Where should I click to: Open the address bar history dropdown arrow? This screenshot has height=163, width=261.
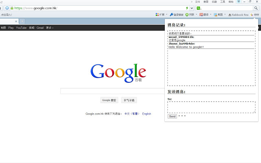tap(192, 8)
